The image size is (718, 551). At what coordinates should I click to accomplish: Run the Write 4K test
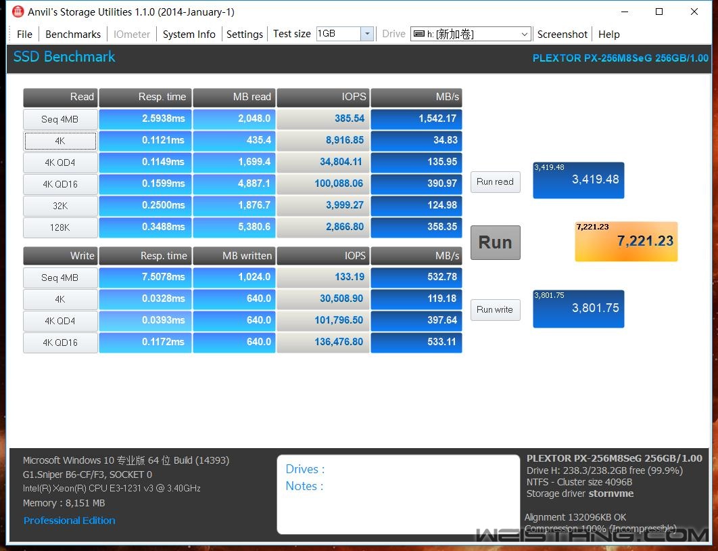pos(60,299)
